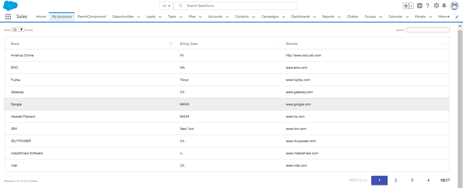Go to page 2 of accounts
This screenshot has width=463, height=188.
(x=396, y=180)
